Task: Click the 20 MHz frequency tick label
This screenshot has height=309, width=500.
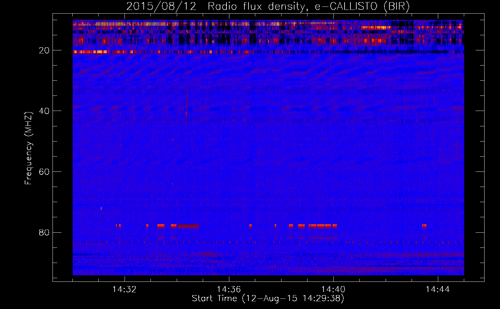Action: (44, 50)
